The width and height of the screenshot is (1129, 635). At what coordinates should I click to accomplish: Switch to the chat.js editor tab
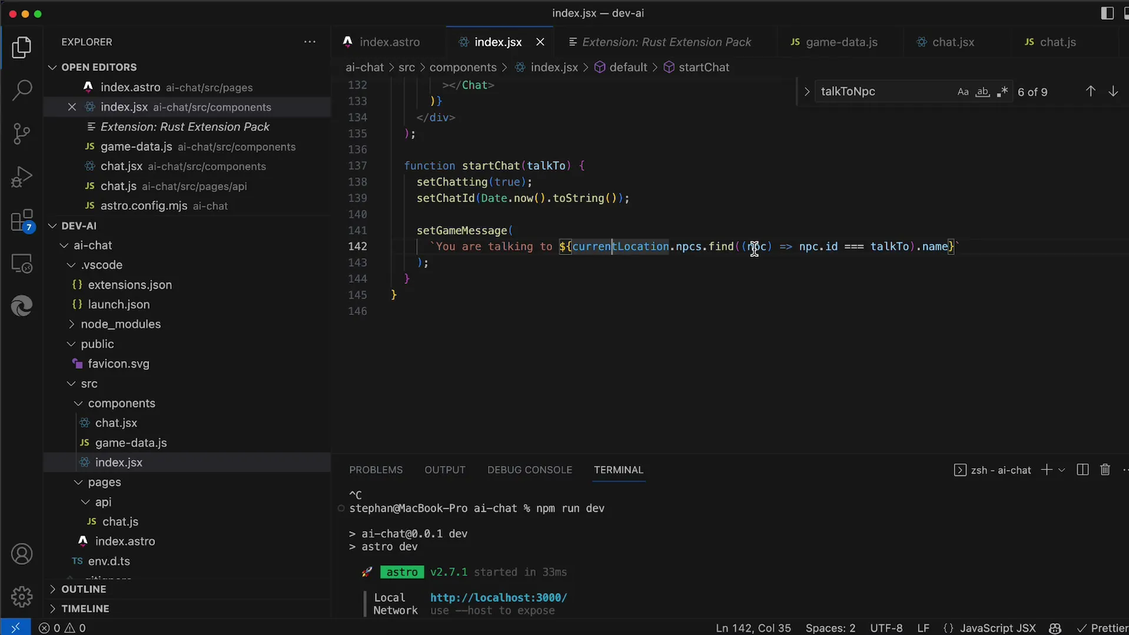point(1058,42)
